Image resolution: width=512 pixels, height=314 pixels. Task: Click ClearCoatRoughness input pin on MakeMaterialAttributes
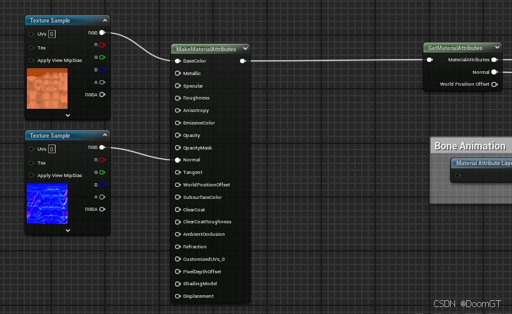178,222
